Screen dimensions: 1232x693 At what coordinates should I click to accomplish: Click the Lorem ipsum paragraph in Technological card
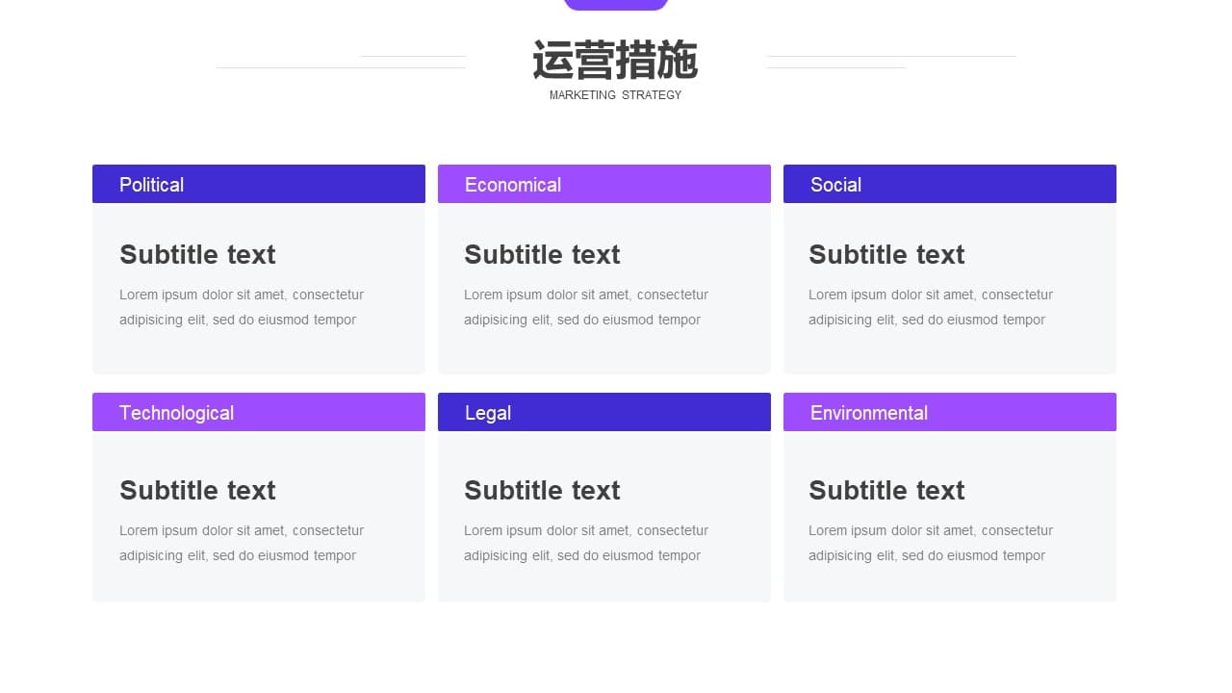tap(242, 543)
